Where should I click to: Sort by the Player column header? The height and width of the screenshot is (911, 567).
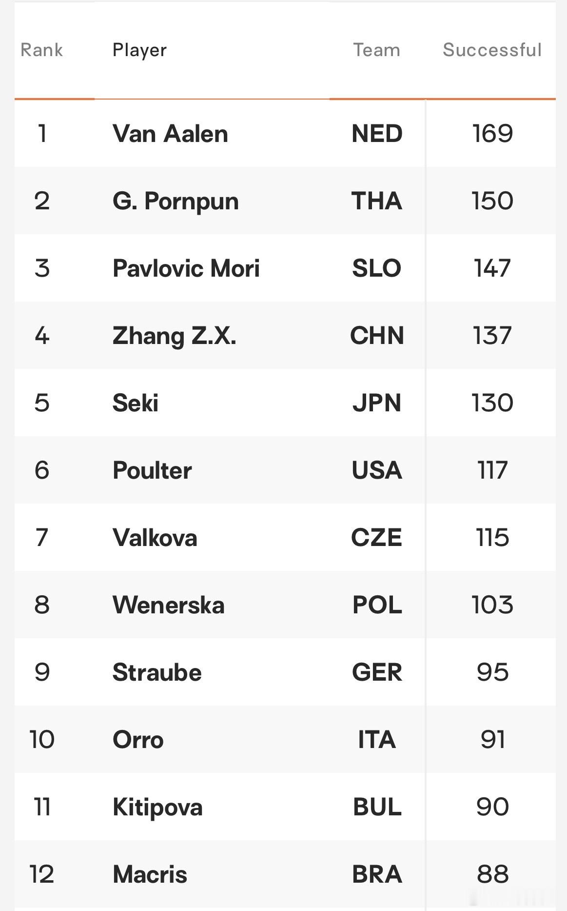[139, 50]
